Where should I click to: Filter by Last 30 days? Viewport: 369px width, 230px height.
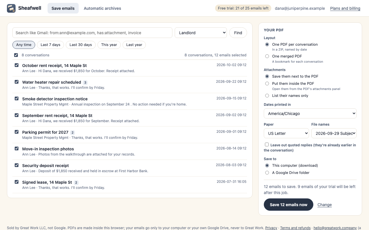(x=81, y=45)
